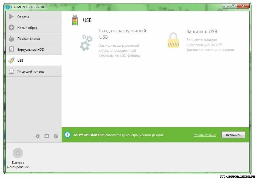256x179 pixels.
Task: Open the Пишущий привод section
Action: 34,71
